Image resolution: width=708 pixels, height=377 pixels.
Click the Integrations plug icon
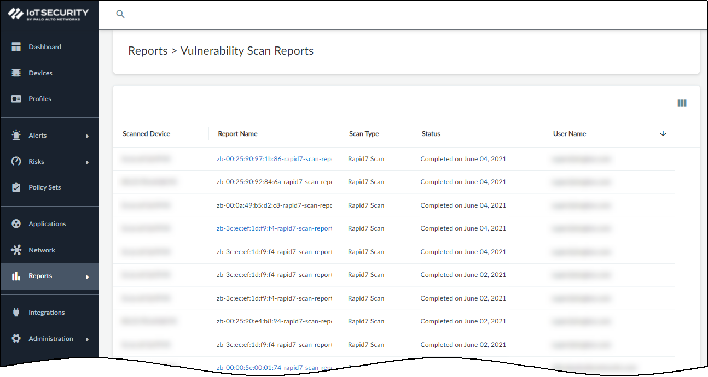(x=16, y=313)
